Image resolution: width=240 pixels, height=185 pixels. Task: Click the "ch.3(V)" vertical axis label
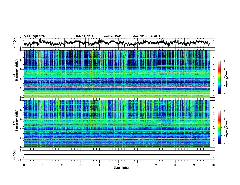pos(15,155)
